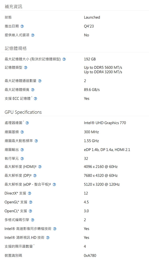Click help icon next to Intel 高速影像同步轉檔技術
The image size is (149, 261).
[55, 229]
